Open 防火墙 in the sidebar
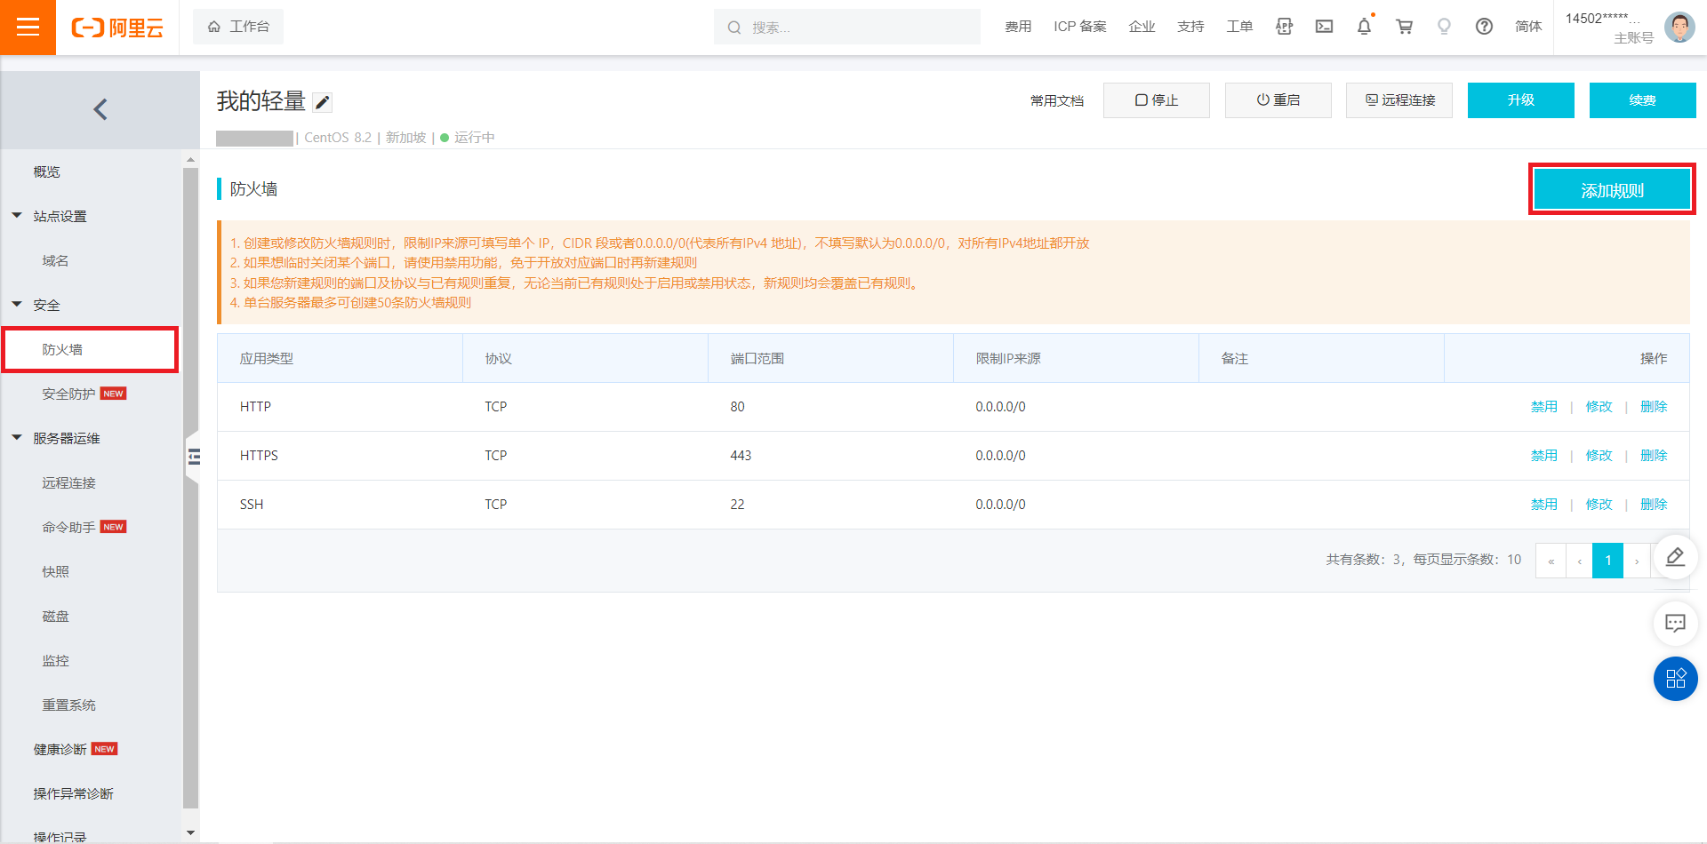The width and height of the screenshot is (1707, 844). [62, 350]
